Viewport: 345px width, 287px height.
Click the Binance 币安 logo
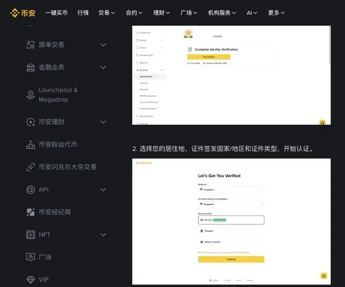click(23, 13)
